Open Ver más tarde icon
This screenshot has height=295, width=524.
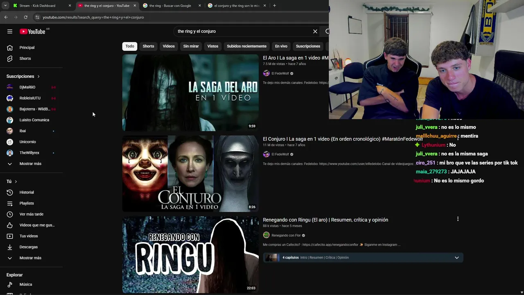10,214
